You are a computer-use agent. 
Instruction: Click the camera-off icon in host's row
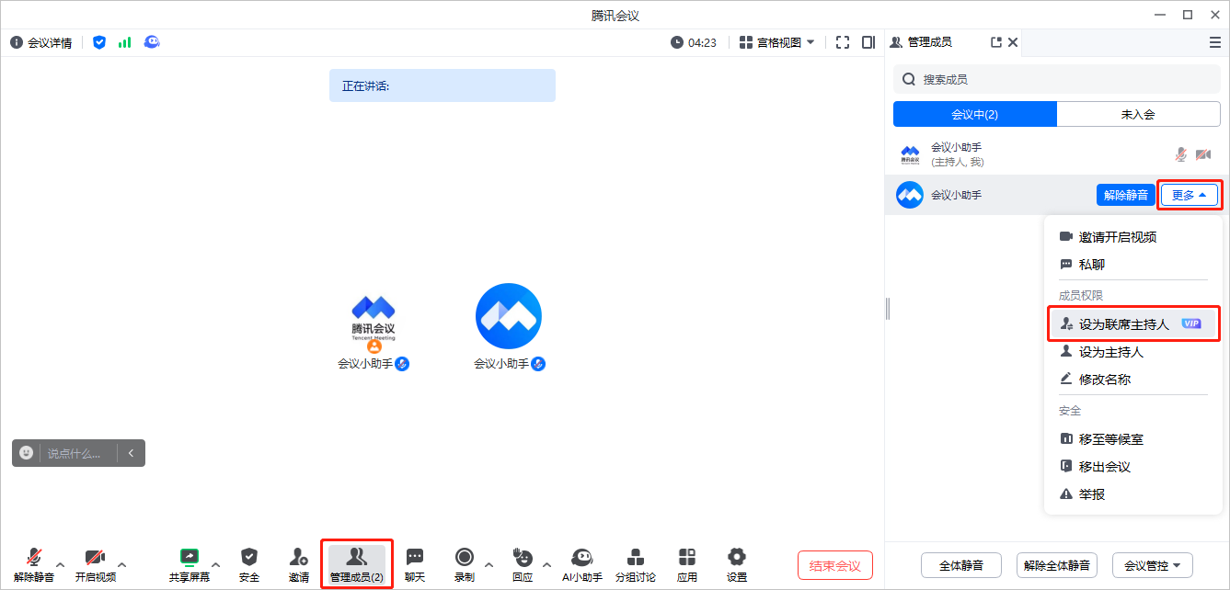1203,154
